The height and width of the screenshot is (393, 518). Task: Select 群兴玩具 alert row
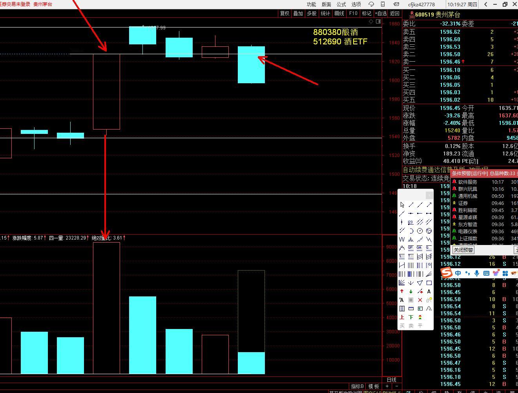coord(484,189)
